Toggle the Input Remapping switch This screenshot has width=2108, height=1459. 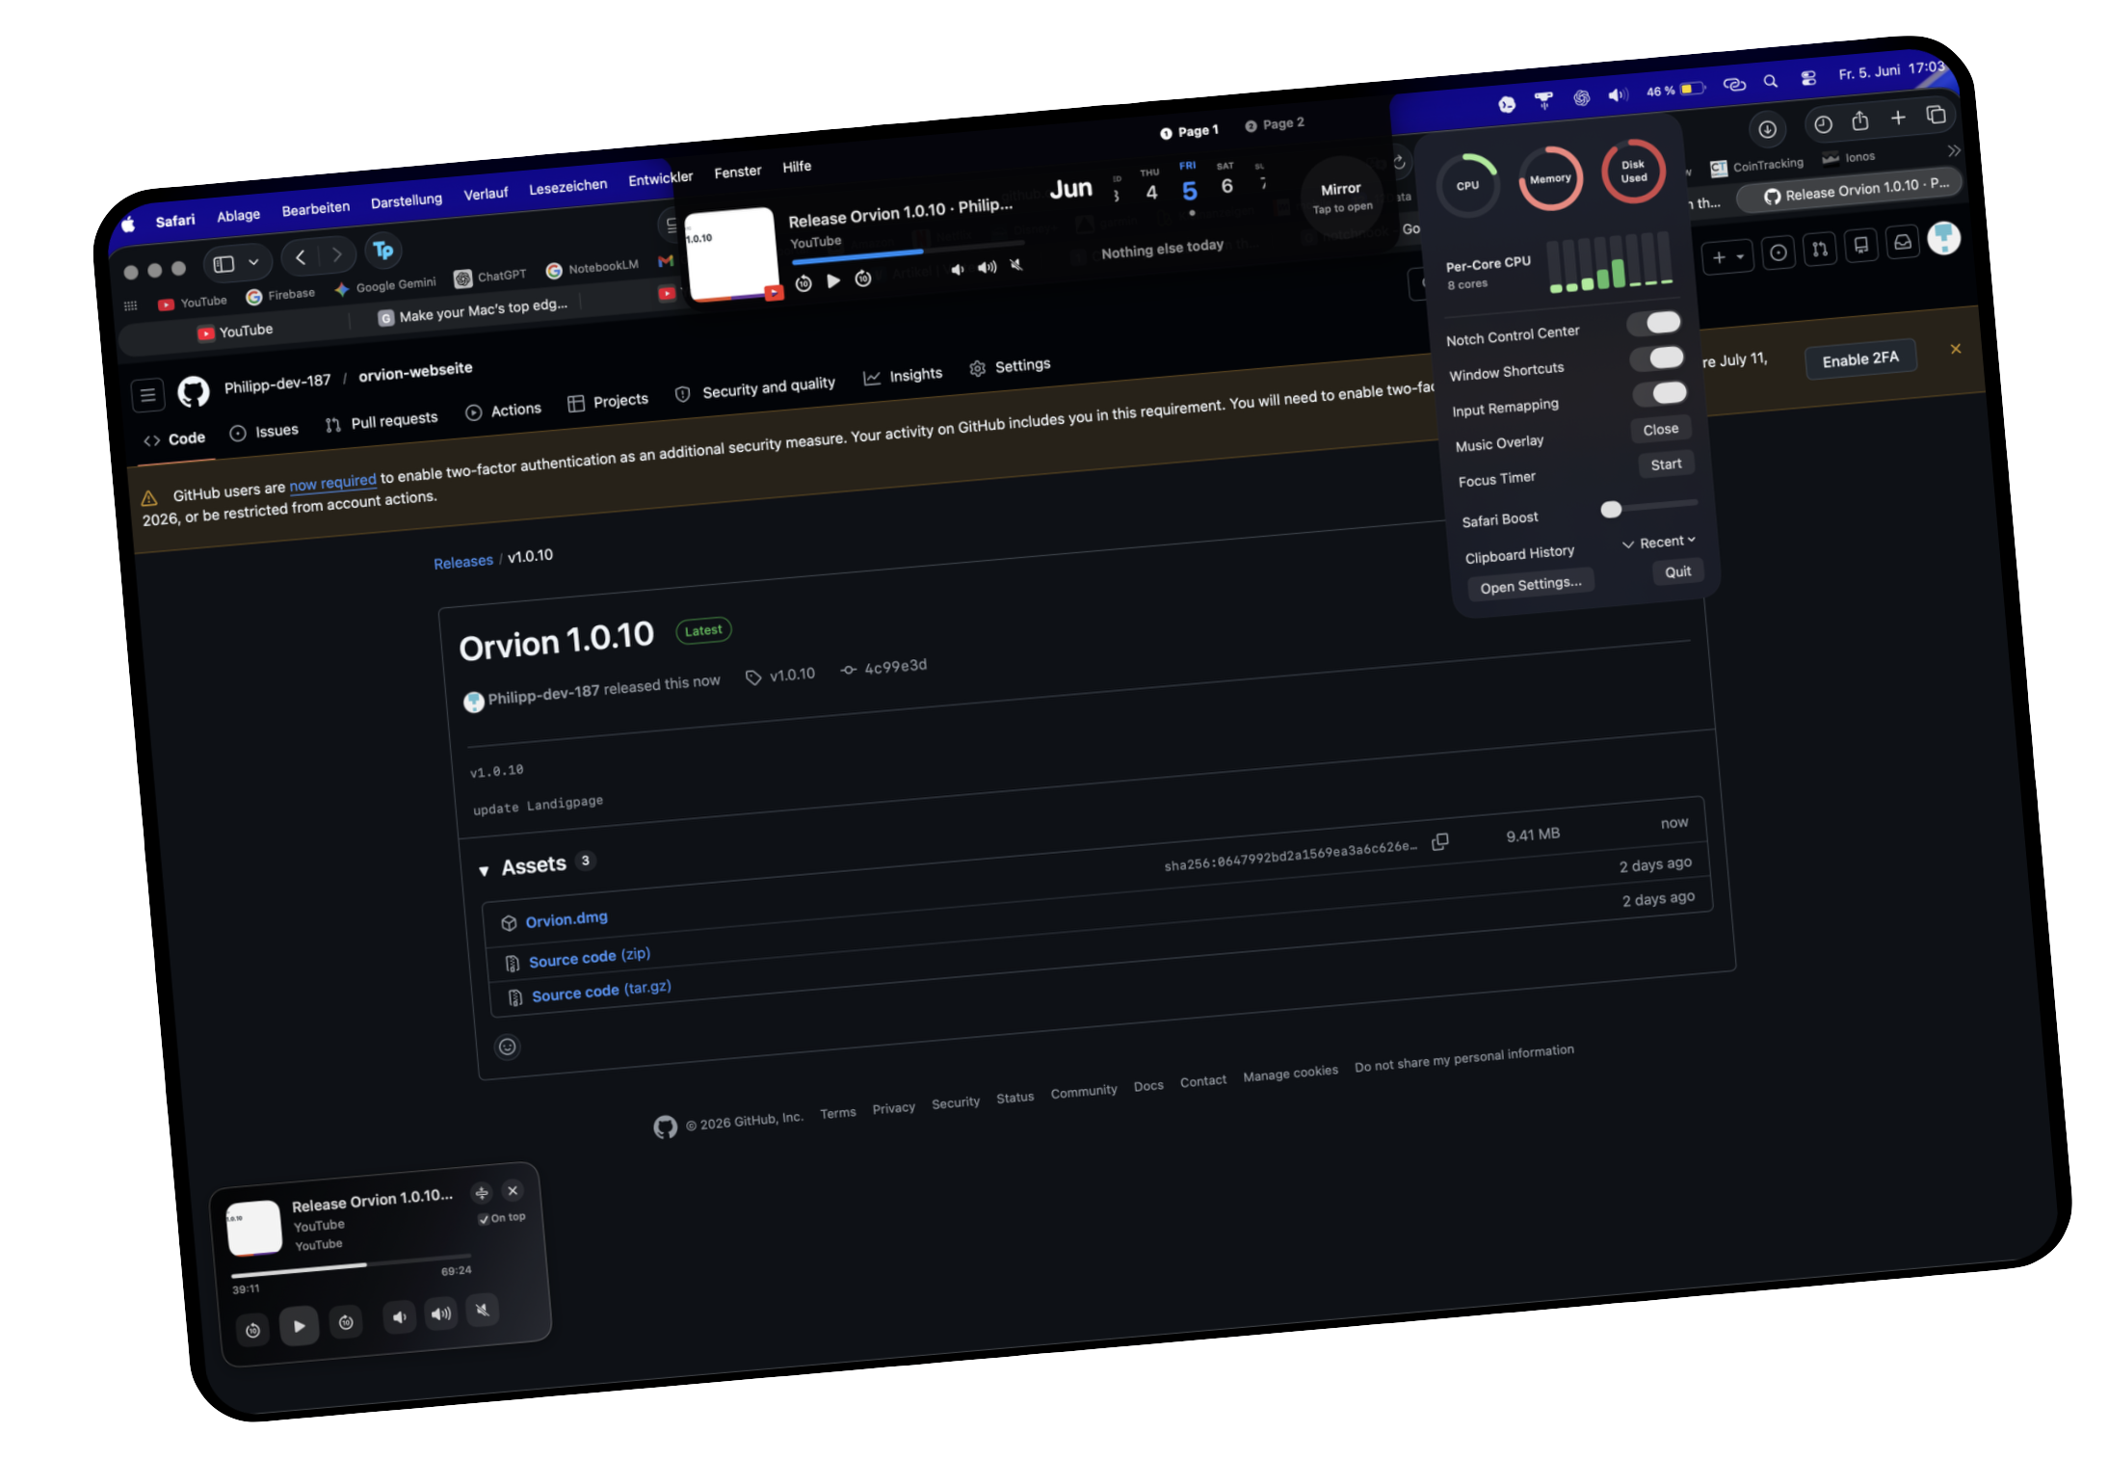click(x=1660, y=393)
